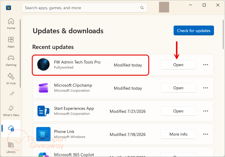Open the Apps section in sidebar
This screenshot has width=225, height=157.
click(x=11, y=42)
